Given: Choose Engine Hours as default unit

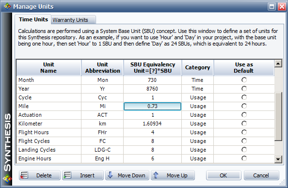Looking at the screenshot, I should [244, 158].
